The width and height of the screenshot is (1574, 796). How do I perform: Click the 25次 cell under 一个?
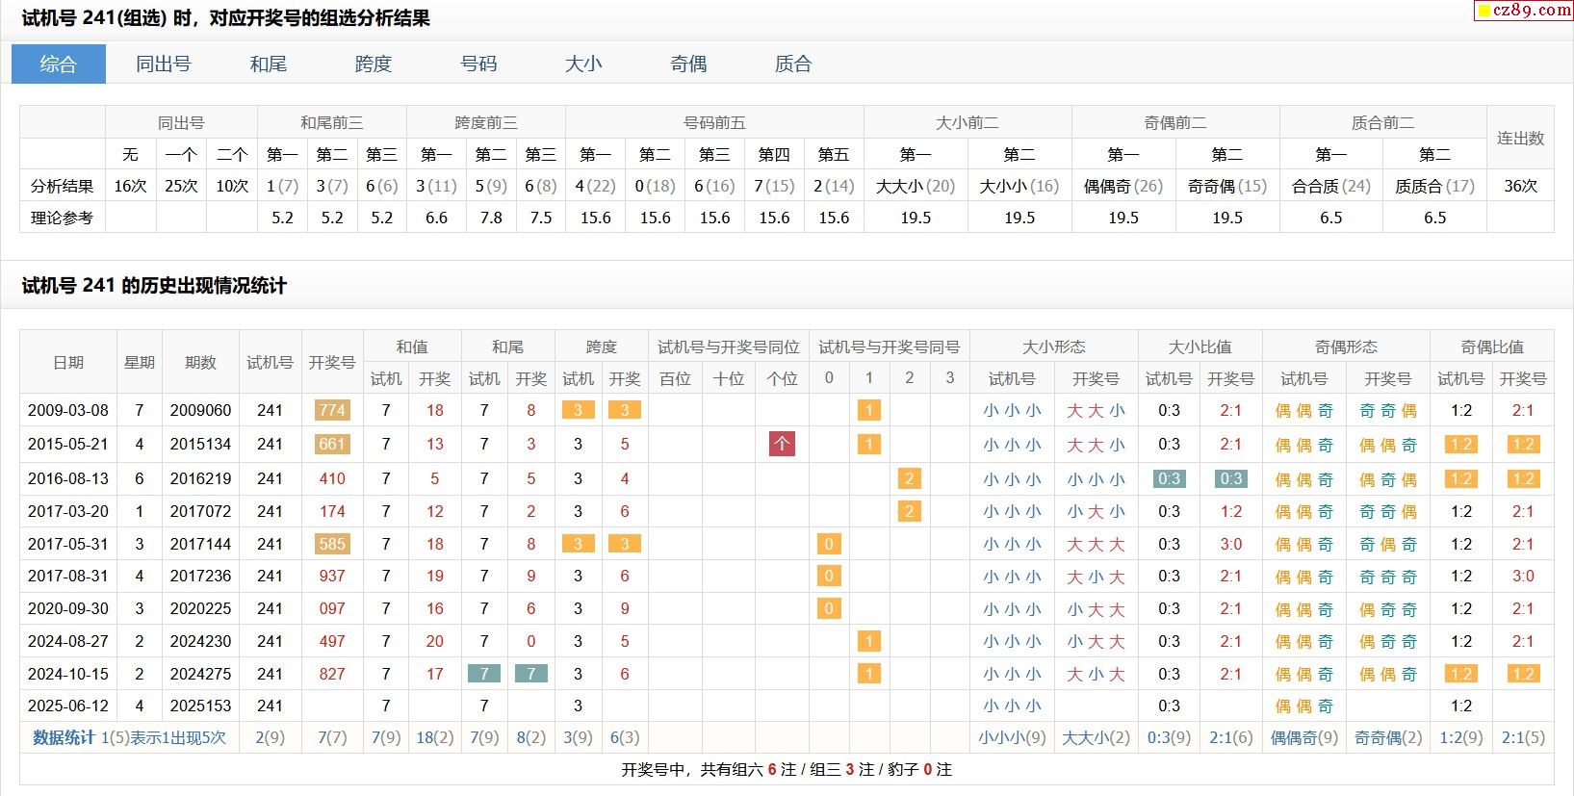click(x=181, y=186)
